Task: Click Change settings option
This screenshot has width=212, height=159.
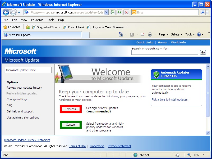Action: 17,99
